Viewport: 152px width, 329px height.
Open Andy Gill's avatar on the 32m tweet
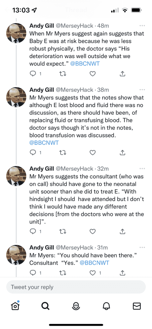pyautogui.click(x=16, y=176)
